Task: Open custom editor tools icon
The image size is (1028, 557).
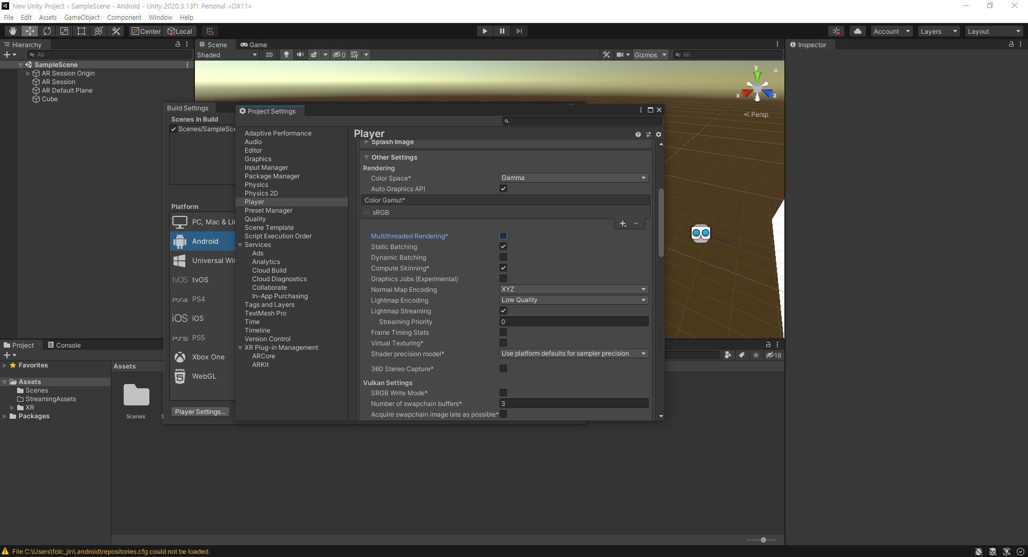Action: [116, 31]
